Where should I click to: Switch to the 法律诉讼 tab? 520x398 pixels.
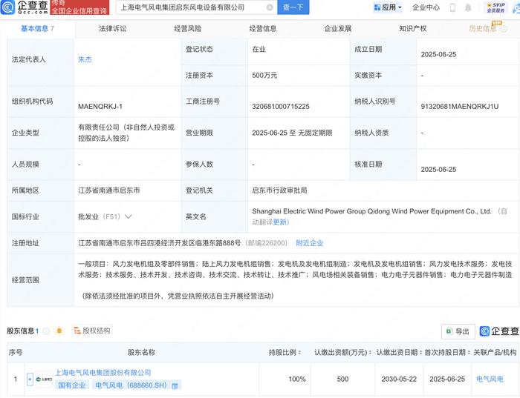(112, 29)
